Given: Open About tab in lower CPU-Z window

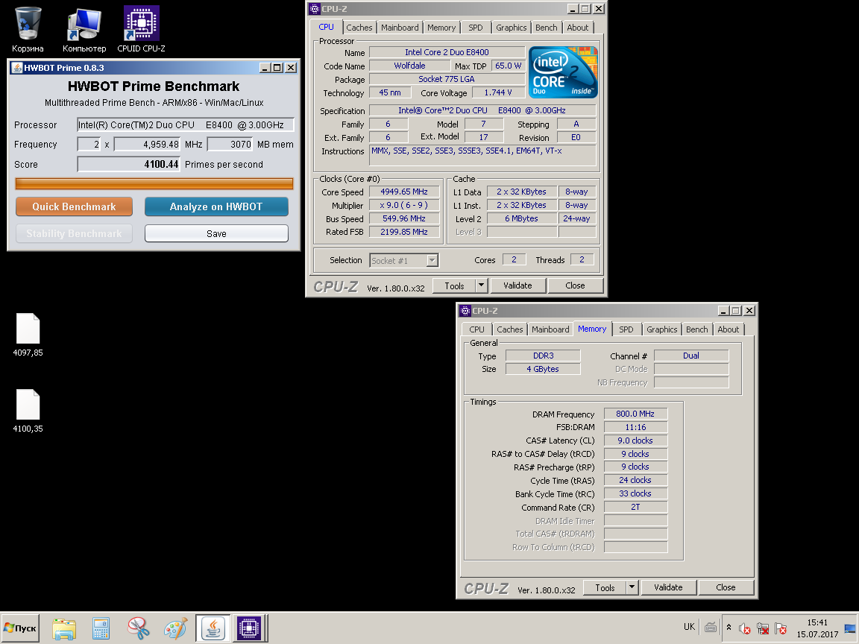Looking at the screenshot, I should tap(728, 329).
